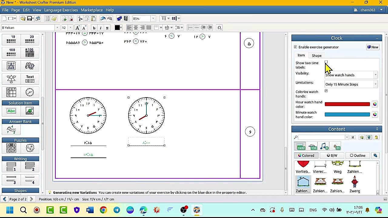Click the New button to generate variation

(x=373, y=47)
